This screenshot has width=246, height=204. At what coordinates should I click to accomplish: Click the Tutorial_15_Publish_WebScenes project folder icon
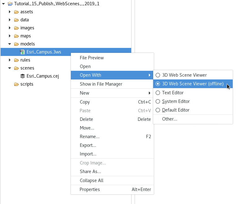pyautogui.click(x=10, y=4)
